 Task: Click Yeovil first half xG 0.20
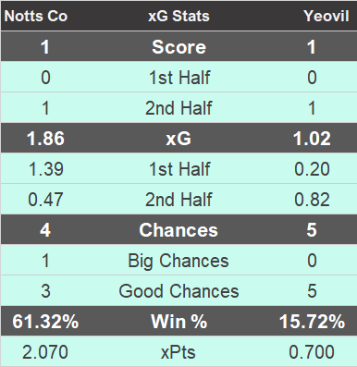312,169
